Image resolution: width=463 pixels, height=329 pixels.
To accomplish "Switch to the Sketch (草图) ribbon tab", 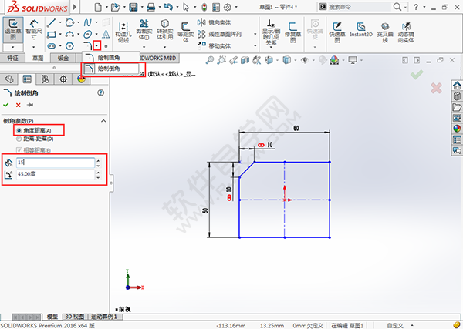I will coord(38,58).
